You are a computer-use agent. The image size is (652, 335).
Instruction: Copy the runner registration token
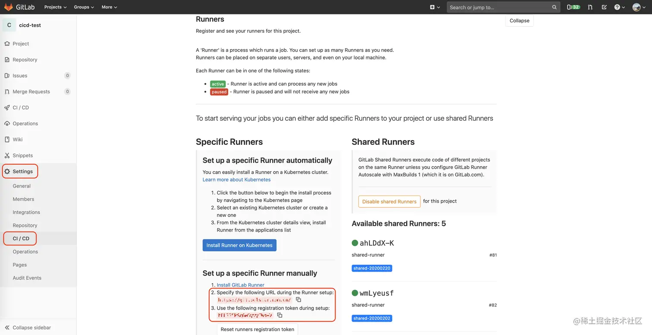coord(279,315)
